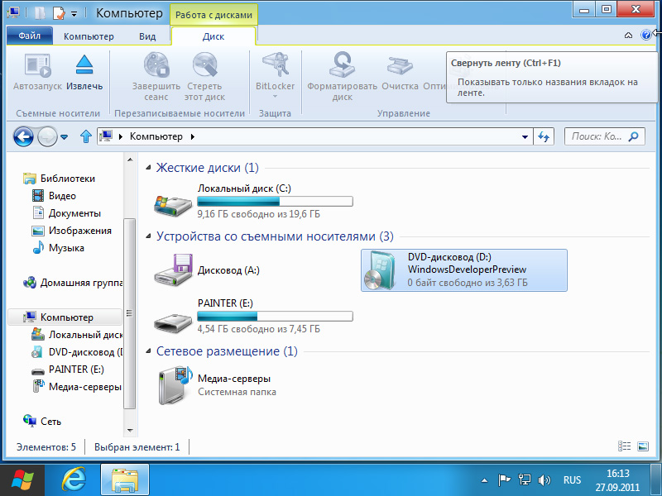Switch to the Вид ribbon tab
Image resolution: width=662 pixels, height=496 pixels.
click(147, 36)
